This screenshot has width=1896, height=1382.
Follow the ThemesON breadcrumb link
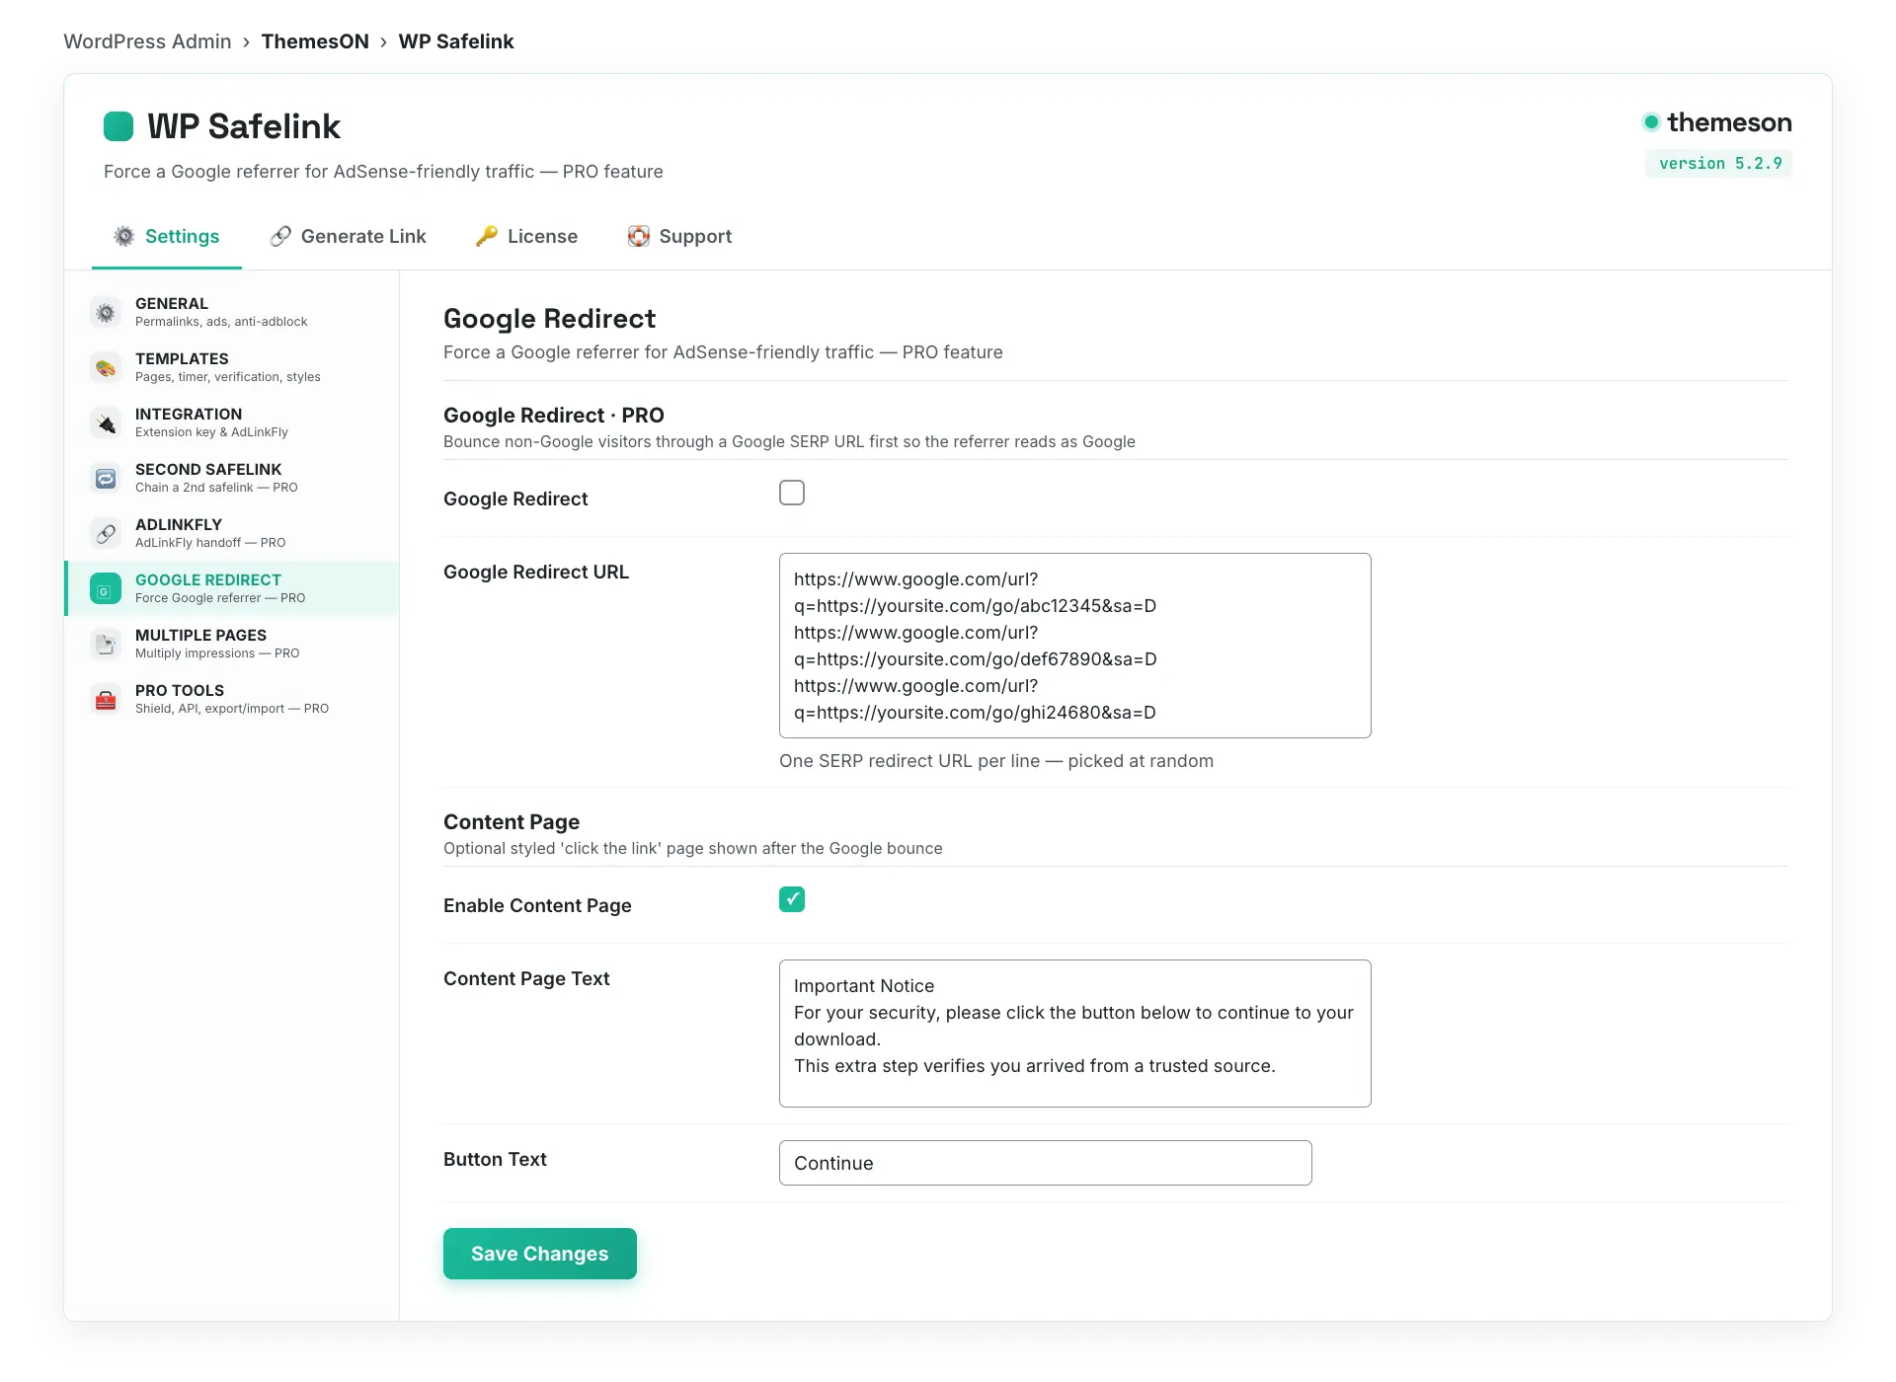pos(315,41)
